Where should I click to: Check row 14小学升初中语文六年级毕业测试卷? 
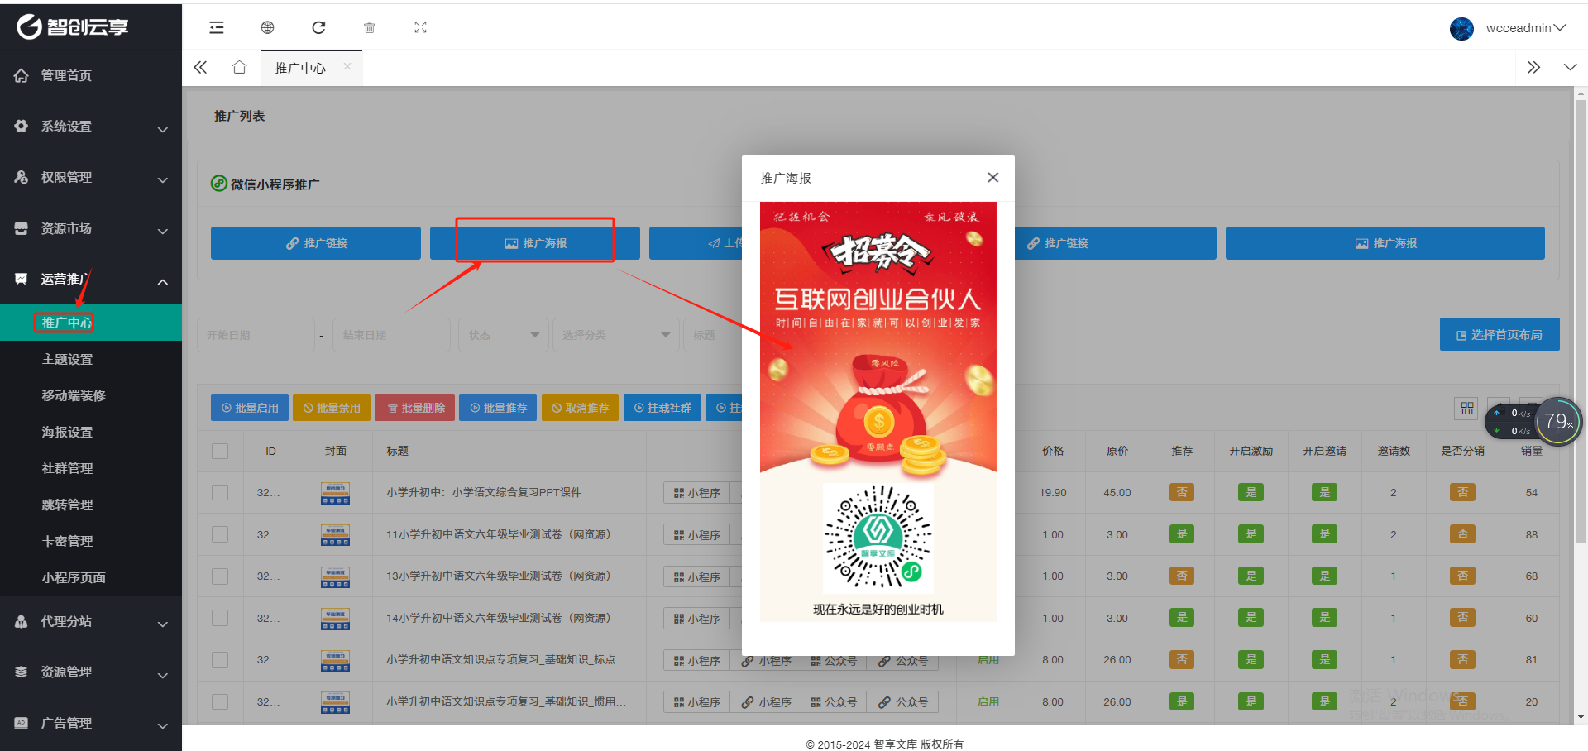pos(220,618)
